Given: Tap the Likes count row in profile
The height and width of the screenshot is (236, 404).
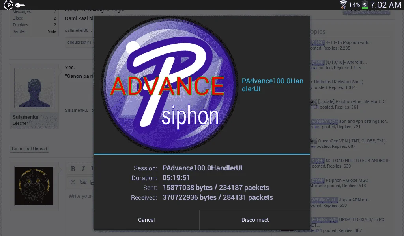Looking at the screenshot, I should click(x=34, y=18).
